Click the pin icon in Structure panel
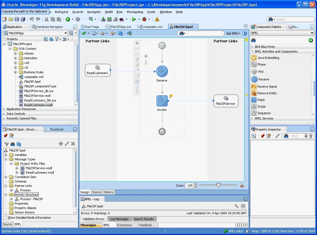 coord(6,136)
